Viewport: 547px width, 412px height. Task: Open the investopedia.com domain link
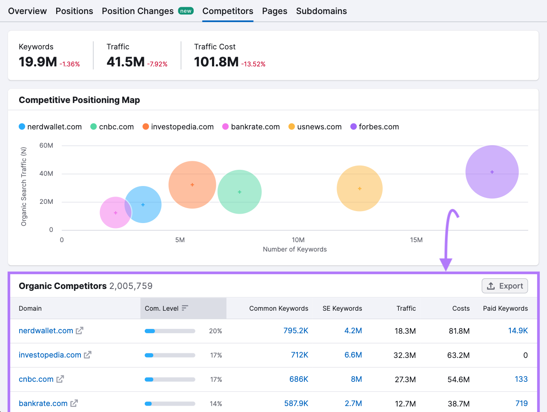click(x=50, y=355)
